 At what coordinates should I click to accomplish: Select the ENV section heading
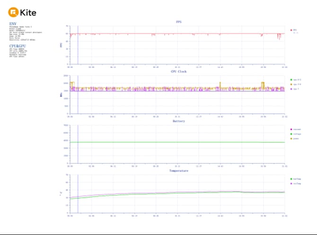pyautogui.click(x=13, y=24)
